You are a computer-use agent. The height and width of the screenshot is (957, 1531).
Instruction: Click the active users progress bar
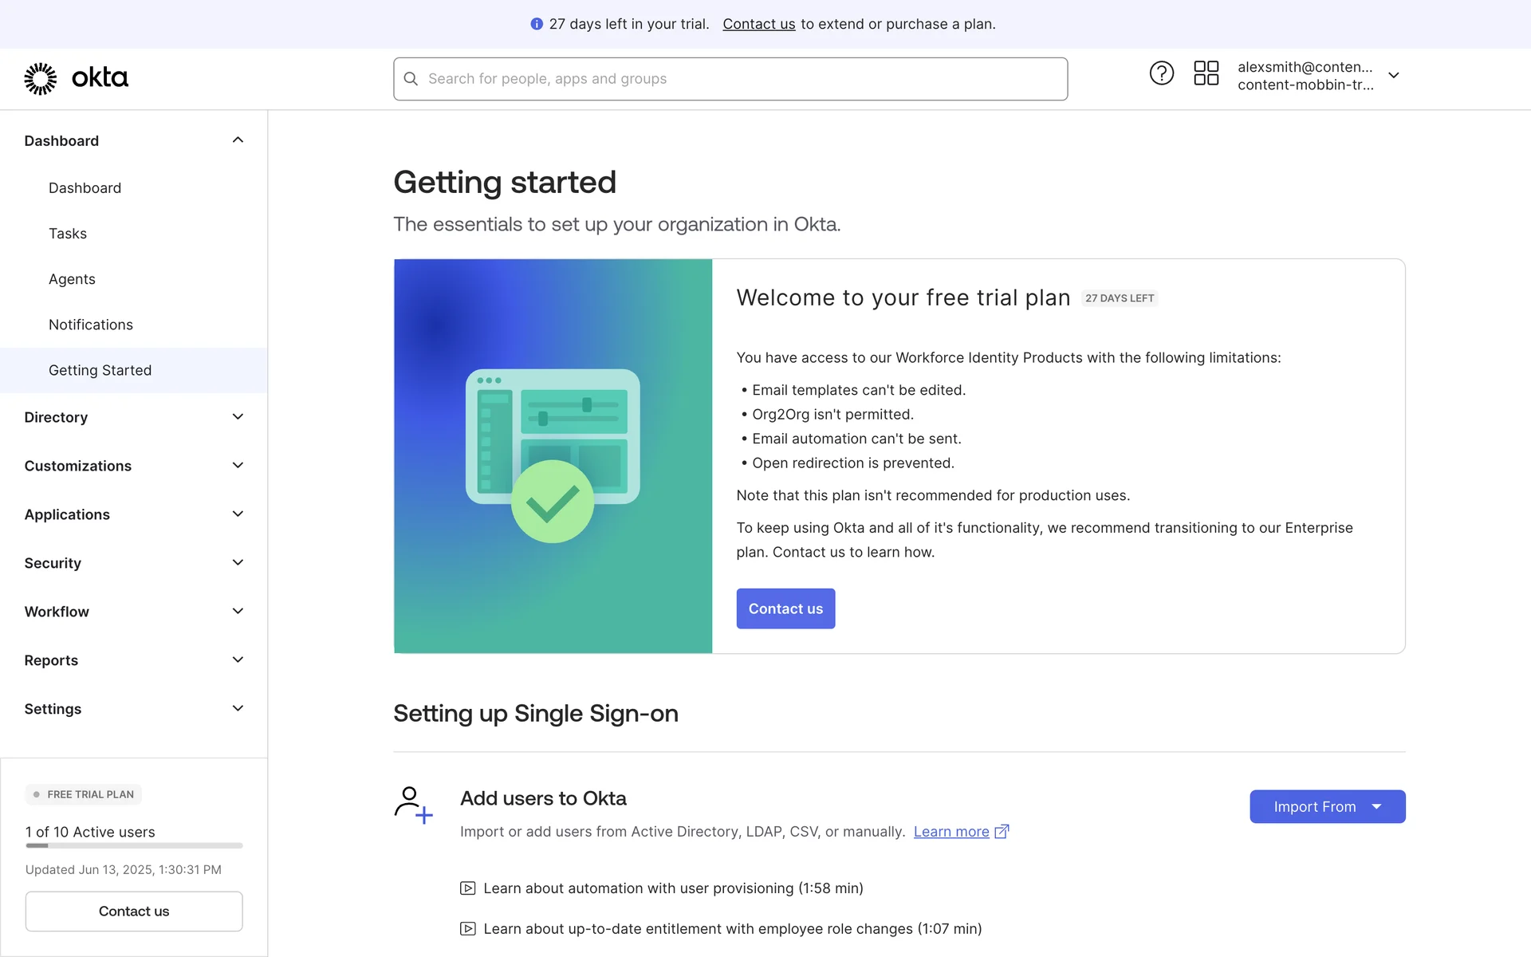(134, 845)
